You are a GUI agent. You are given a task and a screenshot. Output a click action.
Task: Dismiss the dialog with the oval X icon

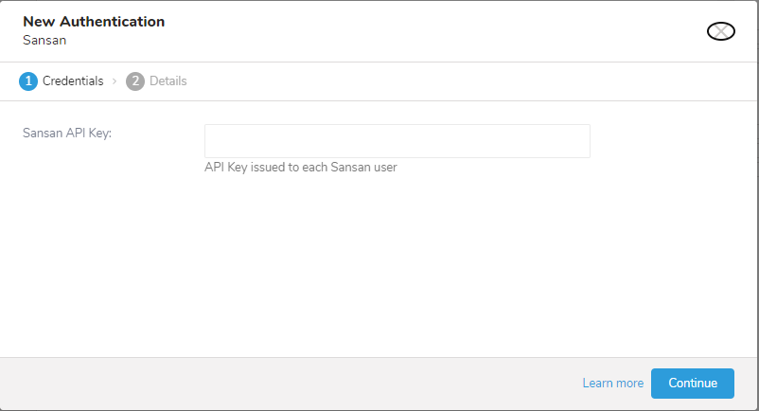(721, 31)
